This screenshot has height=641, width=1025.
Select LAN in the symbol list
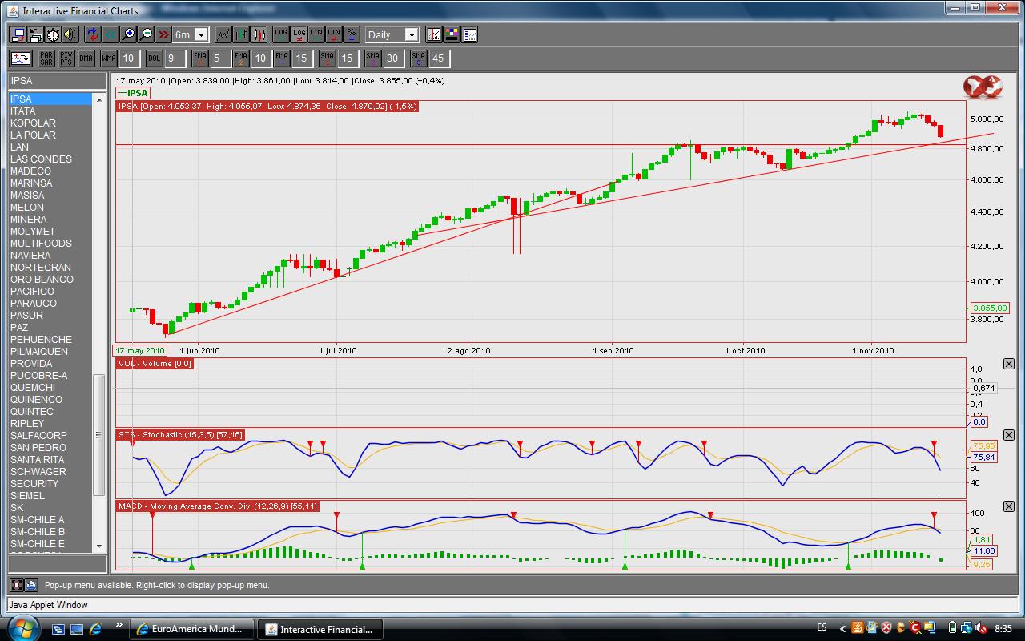coord(51,147)
